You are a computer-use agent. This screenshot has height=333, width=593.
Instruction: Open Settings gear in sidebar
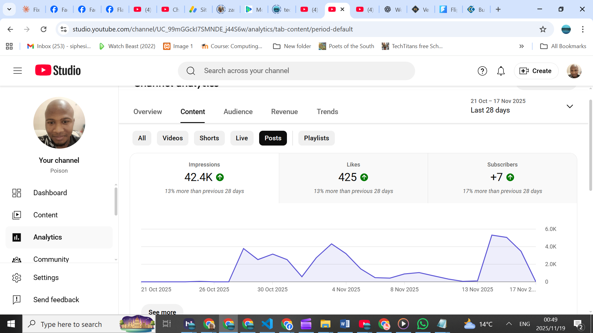[x=17, y=277]
